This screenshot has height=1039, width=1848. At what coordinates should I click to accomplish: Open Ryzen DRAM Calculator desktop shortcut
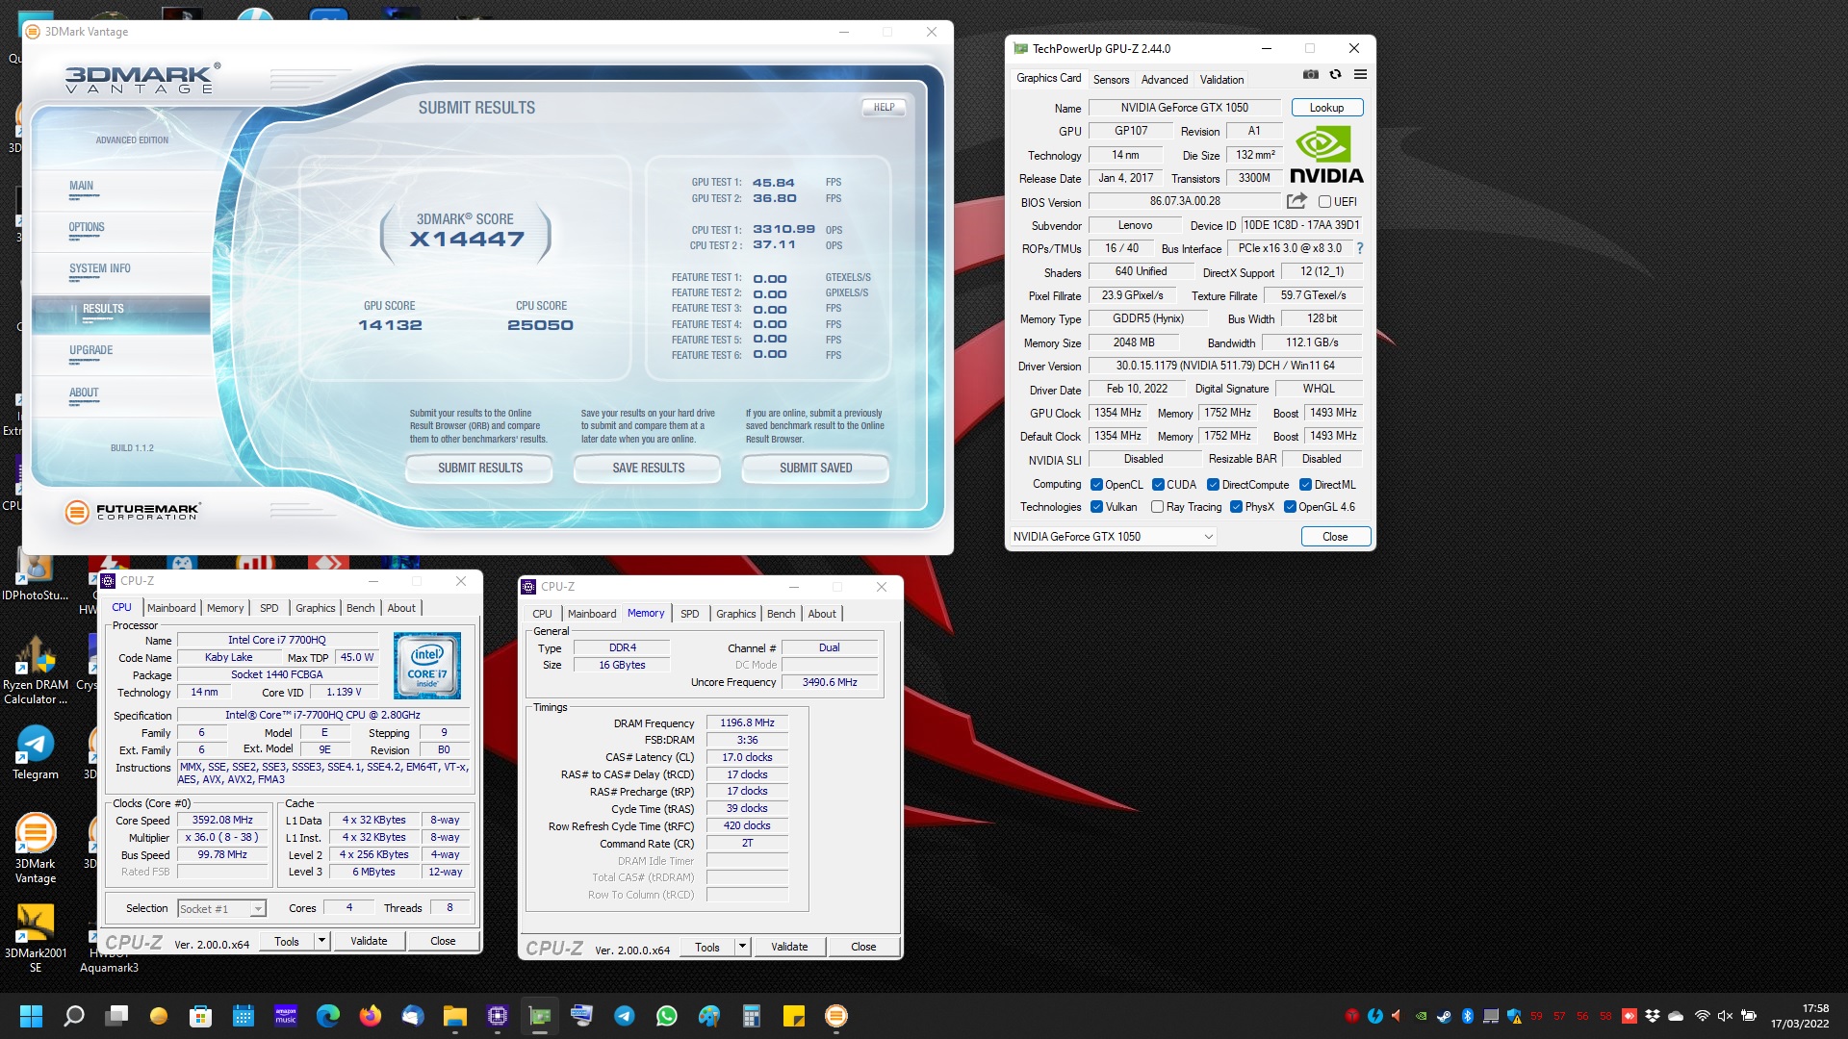pos(36,671)
